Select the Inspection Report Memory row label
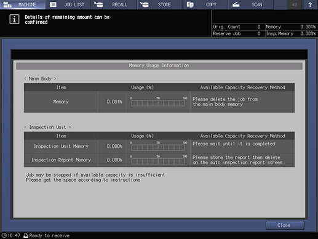318x239 pixels. coord(61,160)
